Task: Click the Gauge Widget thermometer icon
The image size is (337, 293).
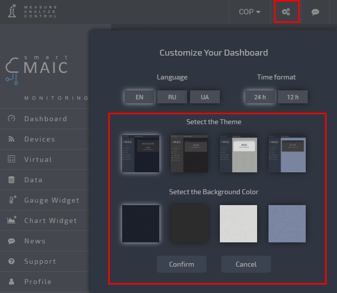Action: click(13, 200)
